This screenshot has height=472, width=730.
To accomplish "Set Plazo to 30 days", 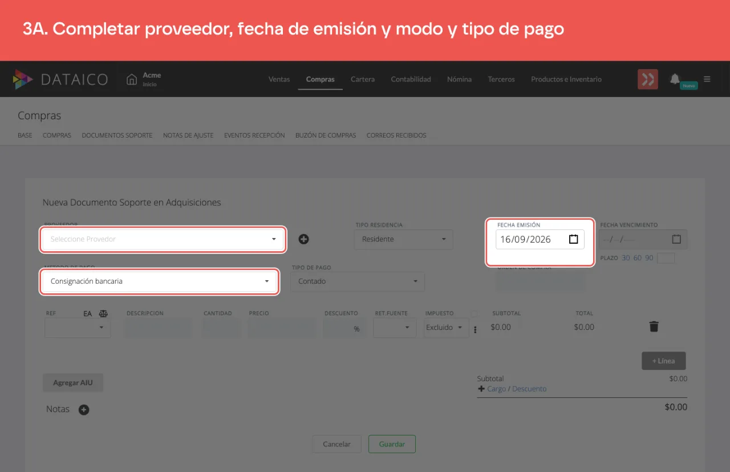I will click(626, 258).
